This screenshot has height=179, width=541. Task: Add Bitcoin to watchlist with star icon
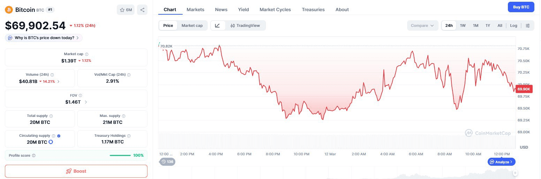(125, 10)
